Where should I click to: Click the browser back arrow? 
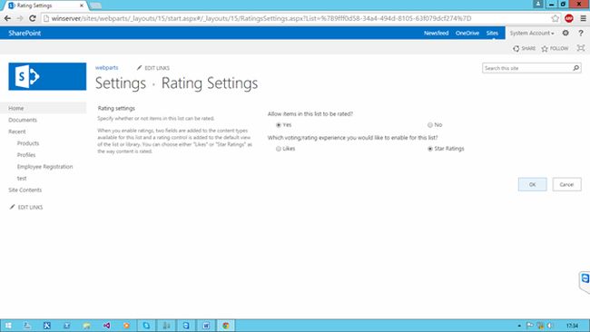pos(7,18)
